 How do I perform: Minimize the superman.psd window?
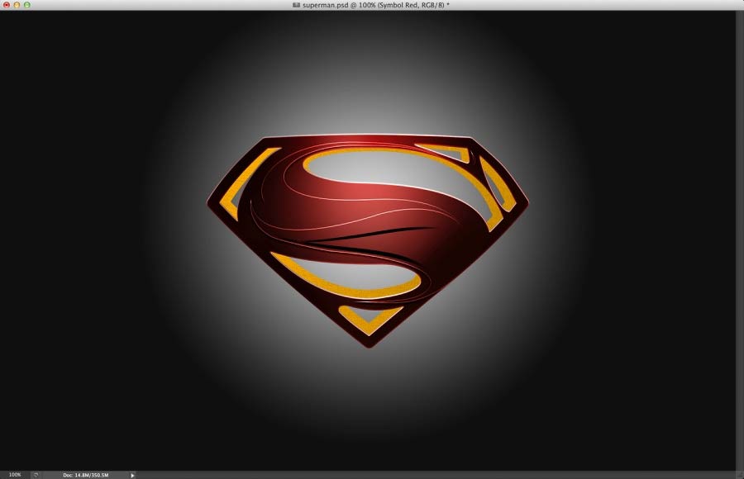tap(17, 5)
